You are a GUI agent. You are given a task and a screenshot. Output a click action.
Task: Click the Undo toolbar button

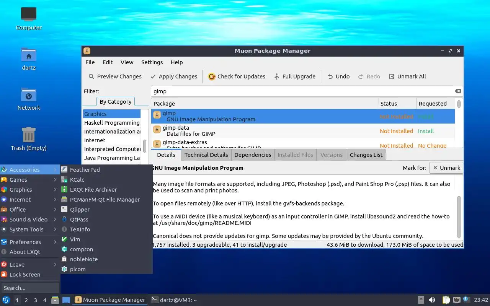338,76
